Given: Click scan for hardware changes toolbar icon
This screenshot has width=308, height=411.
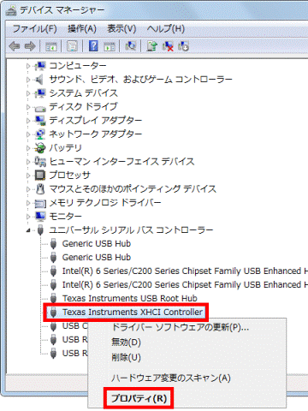Looking at the screenshot, I should (x=131, y=45).
